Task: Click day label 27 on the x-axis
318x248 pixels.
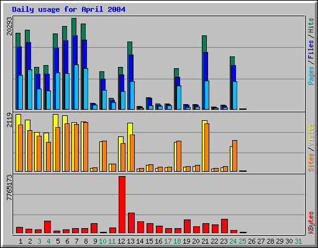Action: [261, 241]
